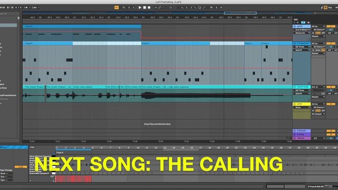Screen dimensions: 338x190
Task: Enable MIDI arrangement overdub plus icon
Action: pyautogui.click(x=156, y=7)
